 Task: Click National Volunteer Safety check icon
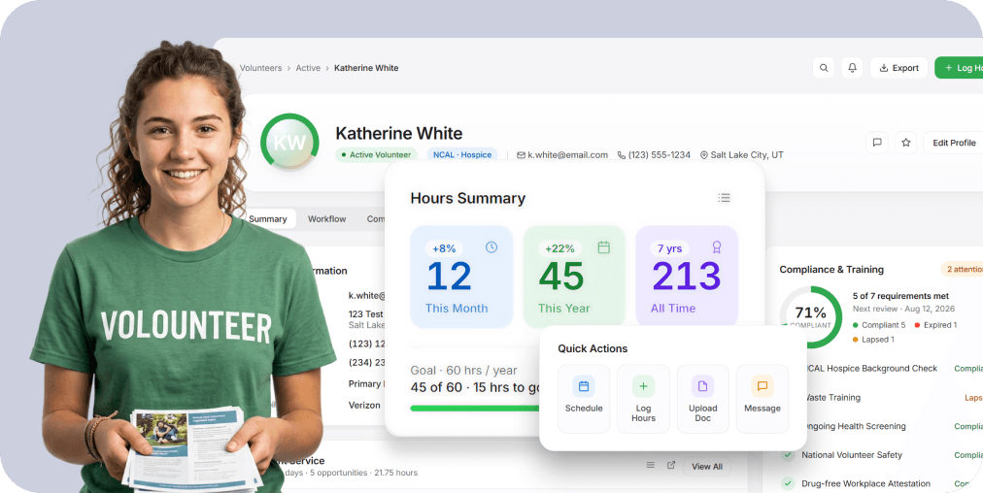click(788, 455)
